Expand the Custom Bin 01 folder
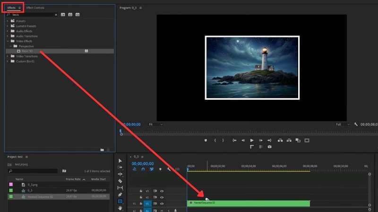 pos(7,61)
